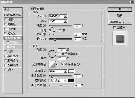Click the circular angle dial
Viewport: 135px width, 98px height.
coord(52,54)
